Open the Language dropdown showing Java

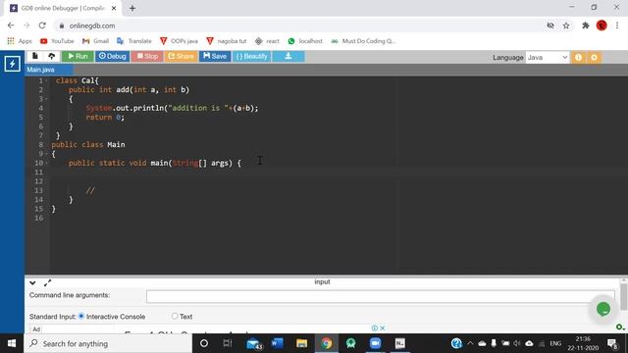point(548,57)
